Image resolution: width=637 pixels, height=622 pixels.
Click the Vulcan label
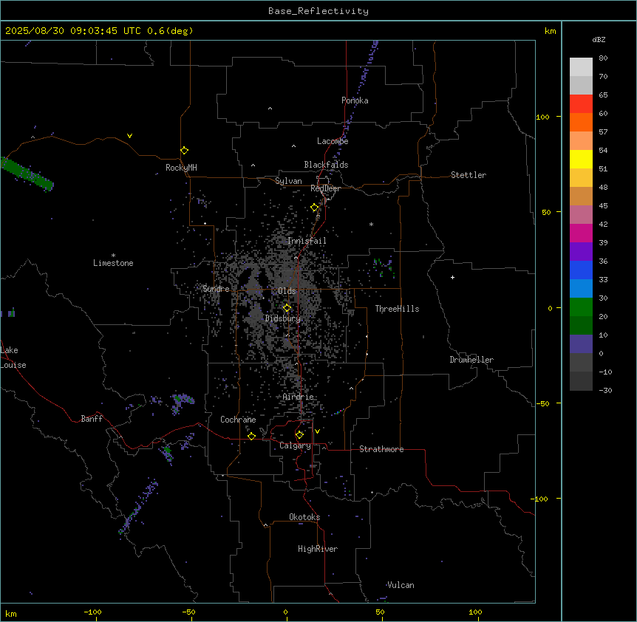click(x=401, y=585)
